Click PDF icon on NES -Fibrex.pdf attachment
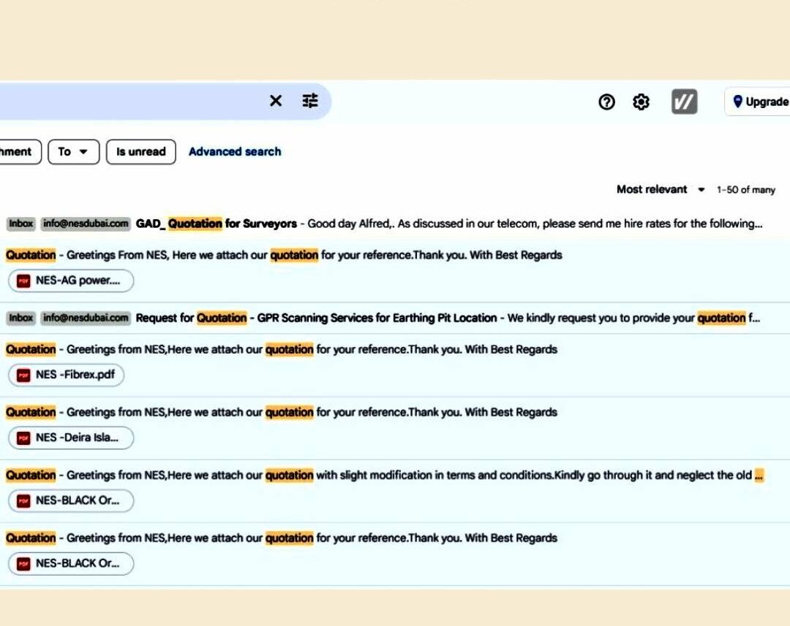 [23, 375]
